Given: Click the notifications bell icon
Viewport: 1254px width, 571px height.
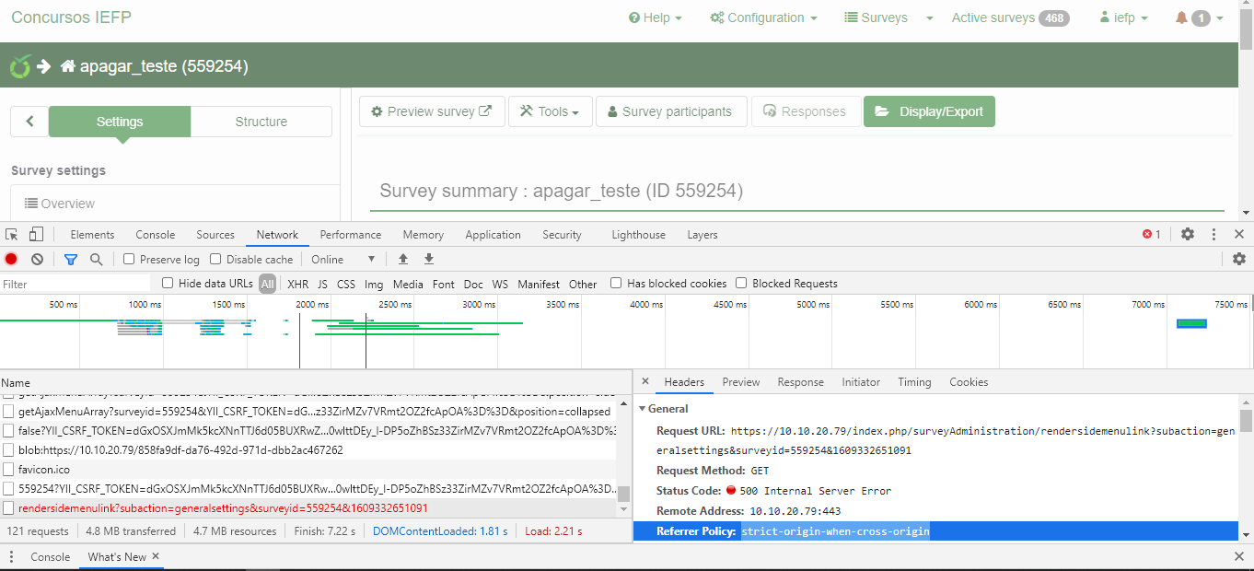Looking at the screenshot, I should click(x=1181, y=17).
